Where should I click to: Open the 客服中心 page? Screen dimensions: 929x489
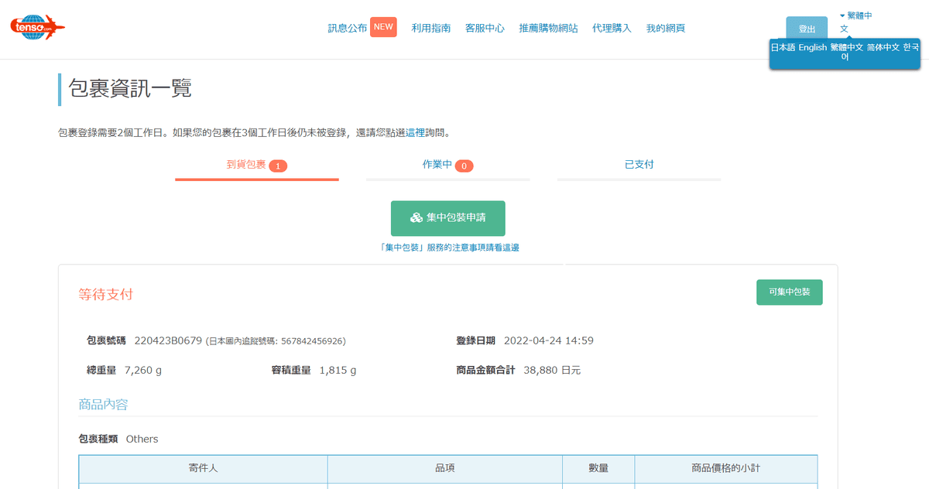485,28
